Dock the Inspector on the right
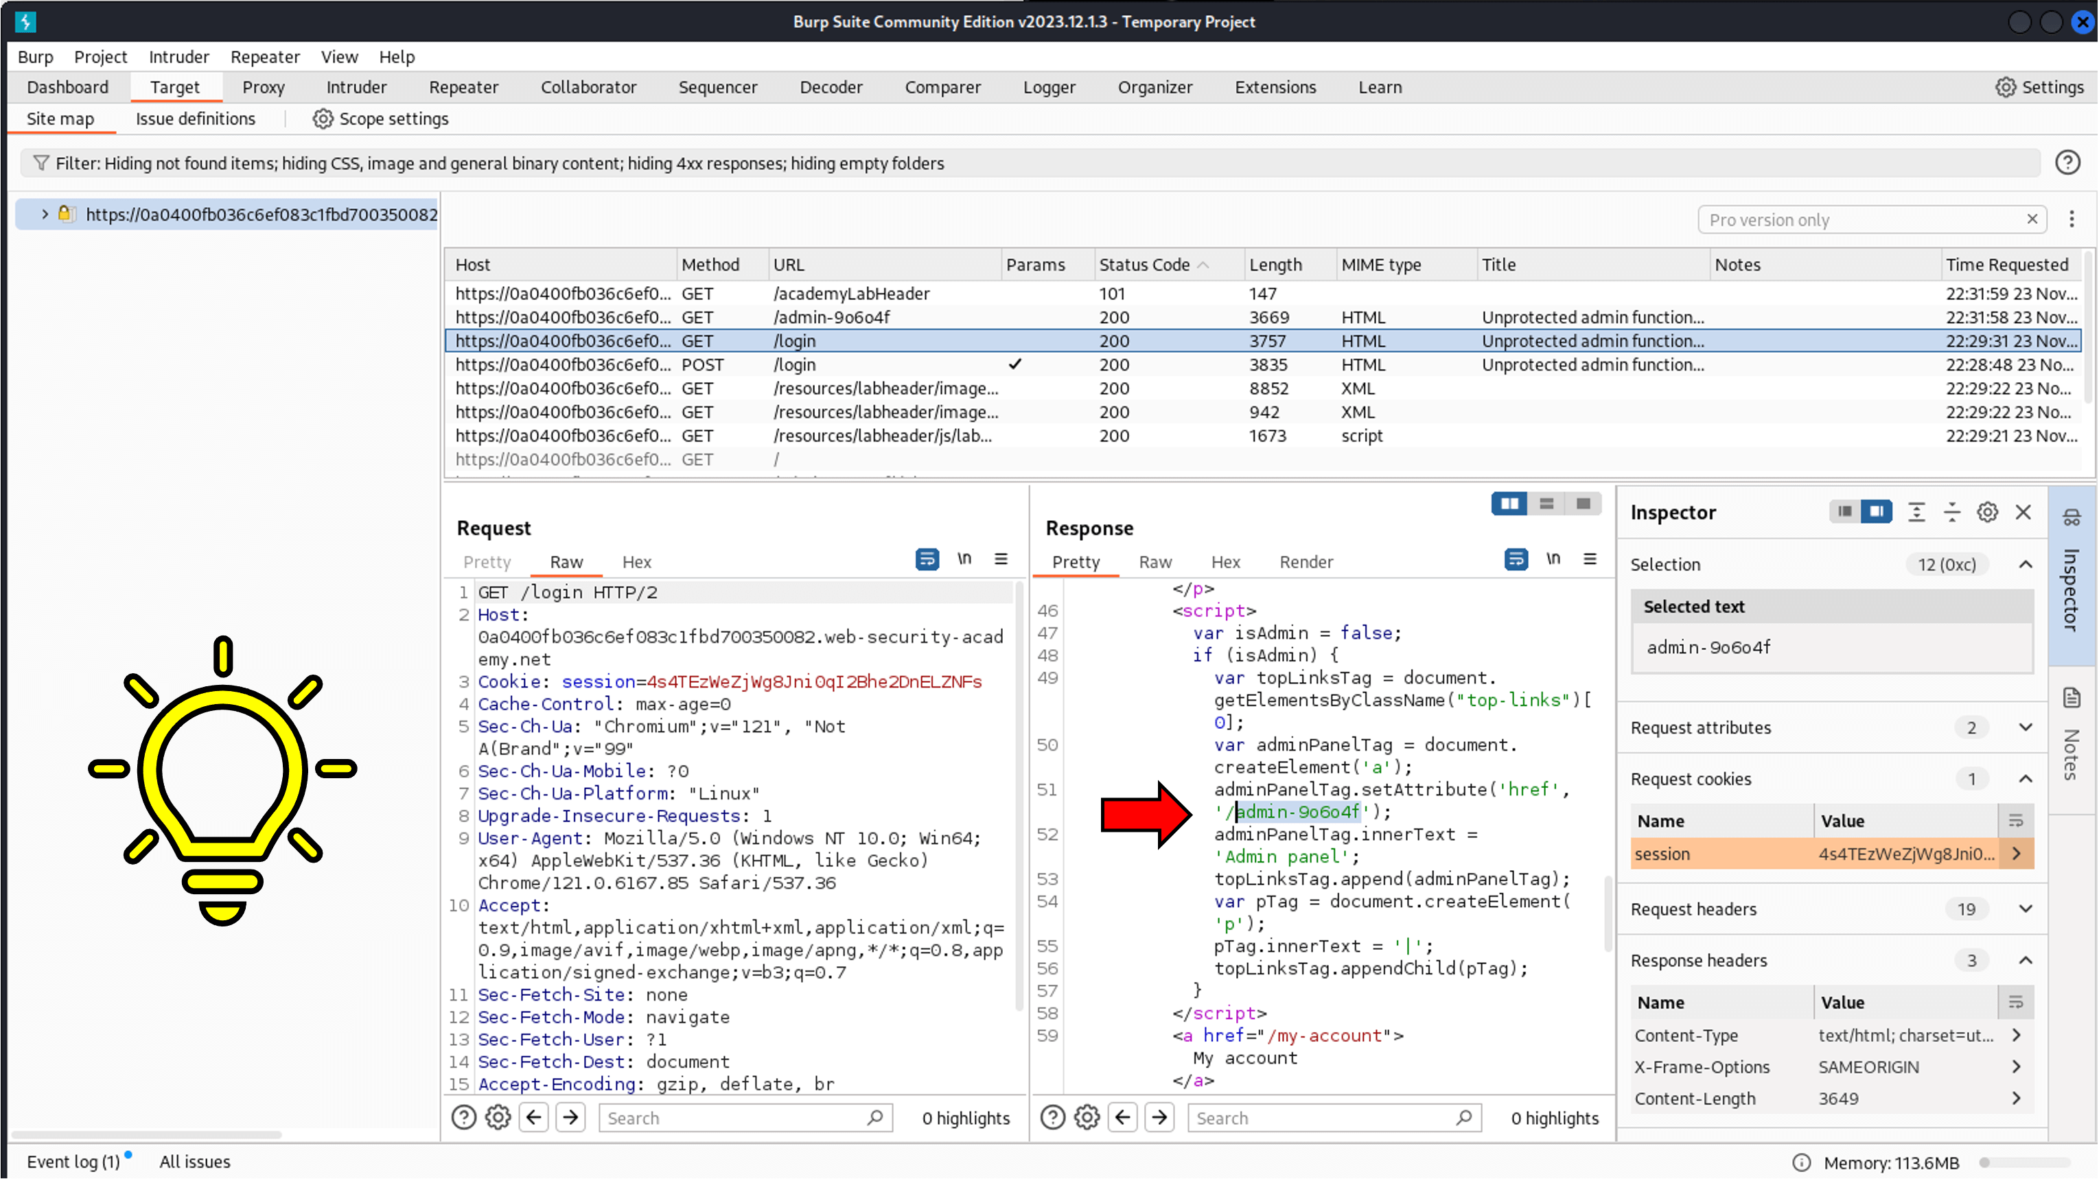Screen dimensions: 2099x1179 coord(1877,512)
